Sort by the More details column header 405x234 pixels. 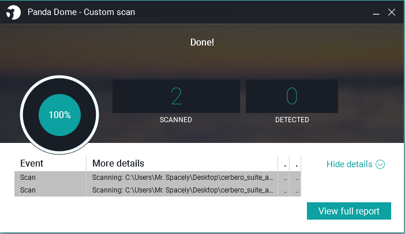(x=182, y=163)
